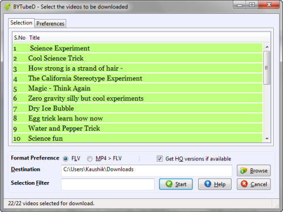Start downloading with the Start button
This screenshot has width=283, height=212.
pyautogui.click(x=176, y=184)
